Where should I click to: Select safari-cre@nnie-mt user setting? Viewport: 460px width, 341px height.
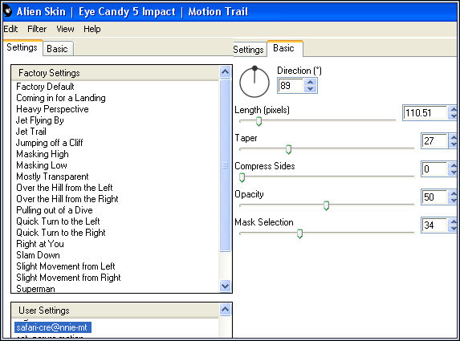pos(53,327)
